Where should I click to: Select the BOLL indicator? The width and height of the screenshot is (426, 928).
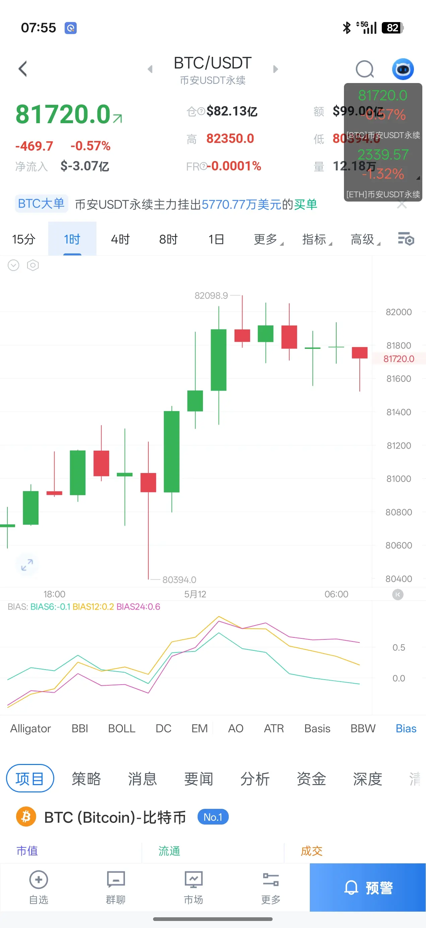122,728
